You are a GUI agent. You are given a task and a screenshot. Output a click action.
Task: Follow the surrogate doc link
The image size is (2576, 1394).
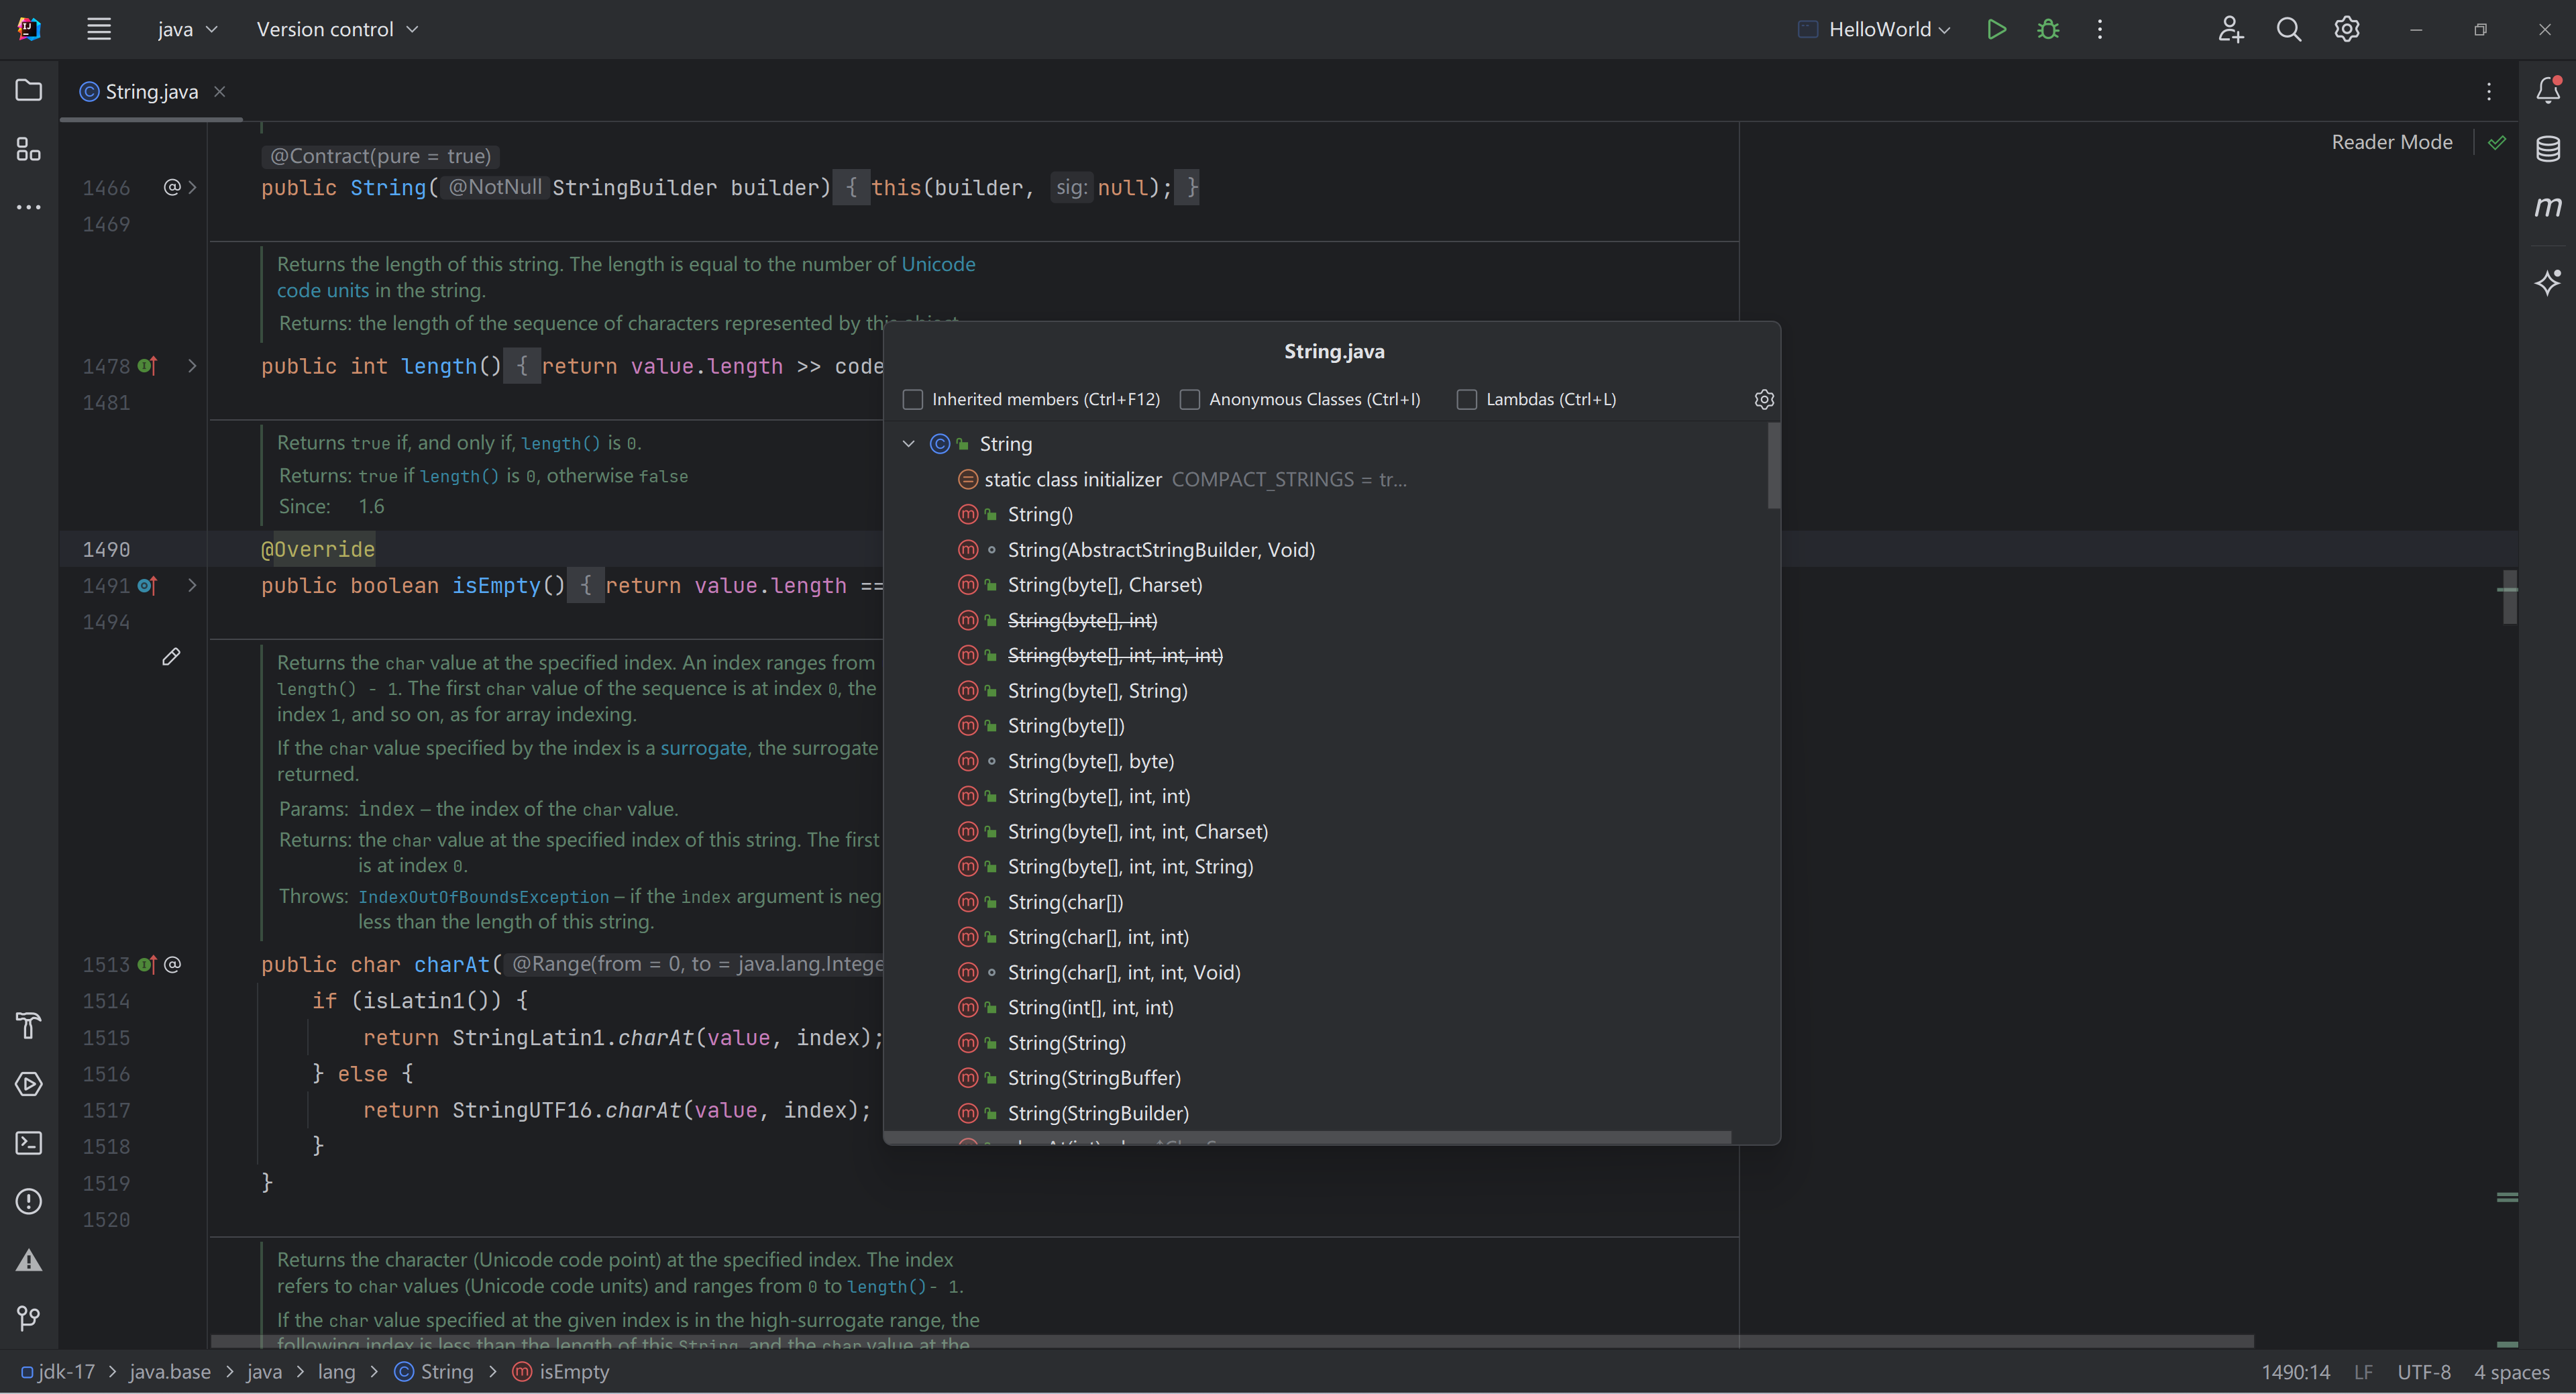click(x=703, y=747)
